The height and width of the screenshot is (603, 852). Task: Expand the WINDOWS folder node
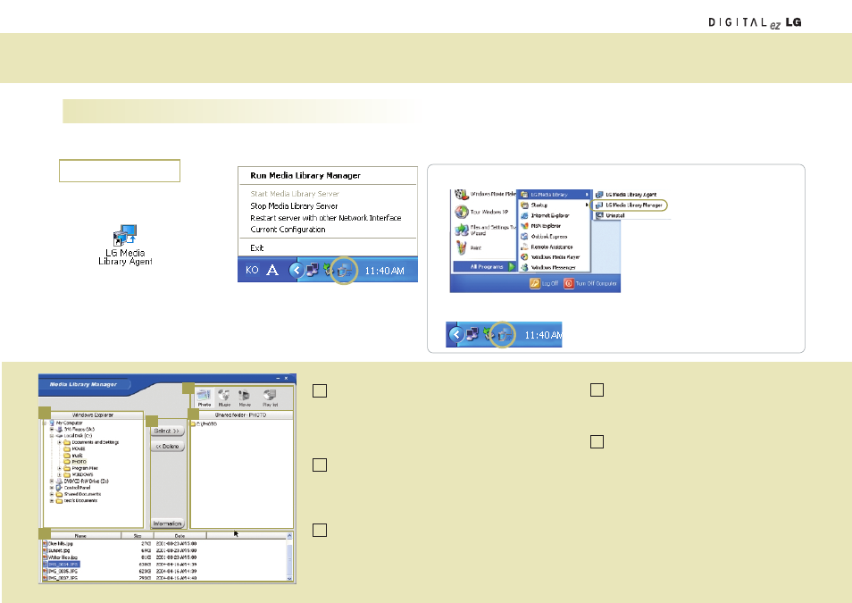[x=59, y=474]
